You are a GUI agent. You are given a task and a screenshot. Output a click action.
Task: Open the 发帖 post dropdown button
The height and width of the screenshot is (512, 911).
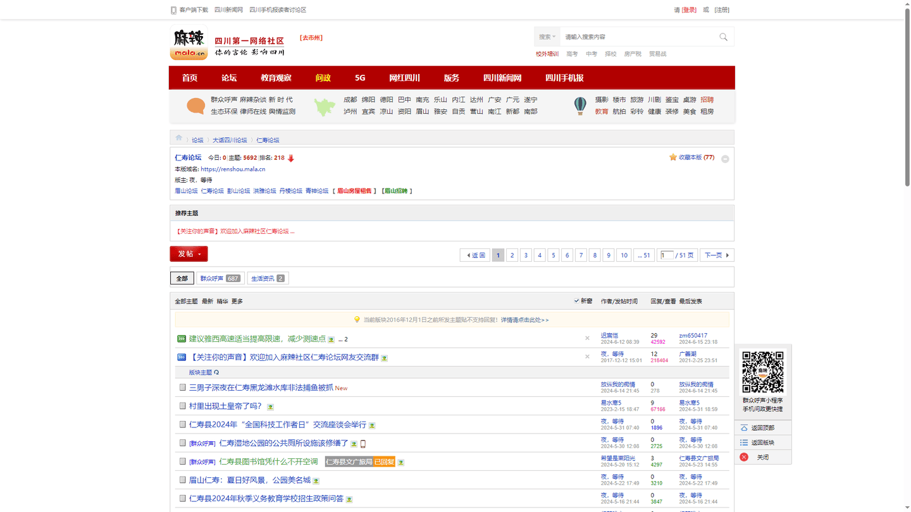click(x=189, y=253)
